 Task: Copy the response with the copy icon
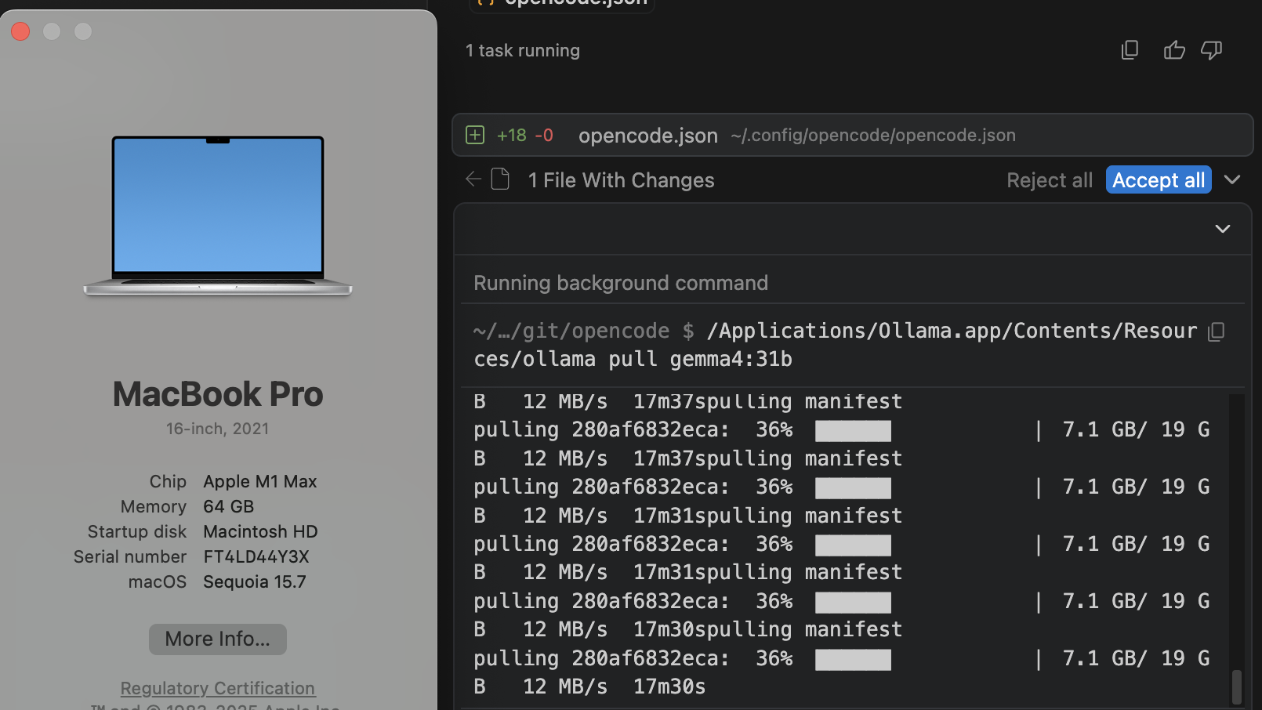pos(1130,50)
